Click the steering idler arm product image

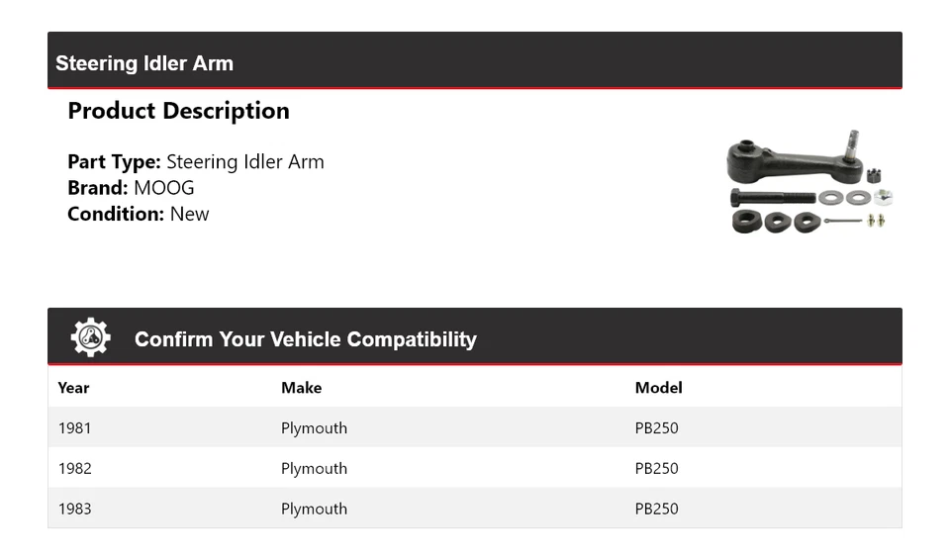[x=809, y=182]
